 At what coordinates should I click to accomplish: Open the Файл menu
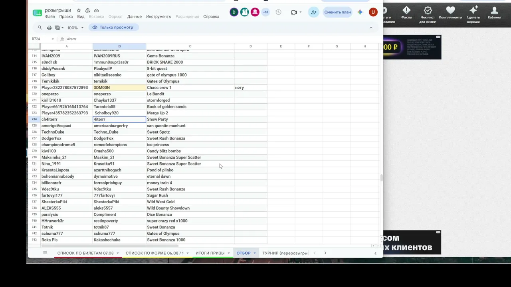50,17
